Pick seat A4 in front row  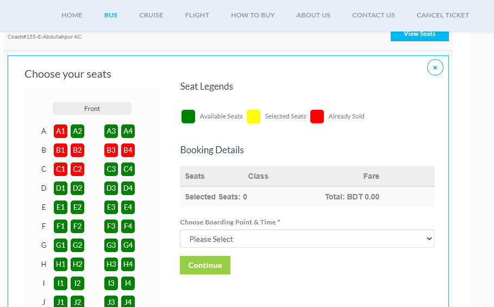pyautogui.click(x=128, y=131)
